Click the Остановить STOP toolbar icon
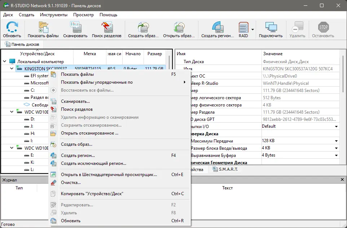 point(323,27)
